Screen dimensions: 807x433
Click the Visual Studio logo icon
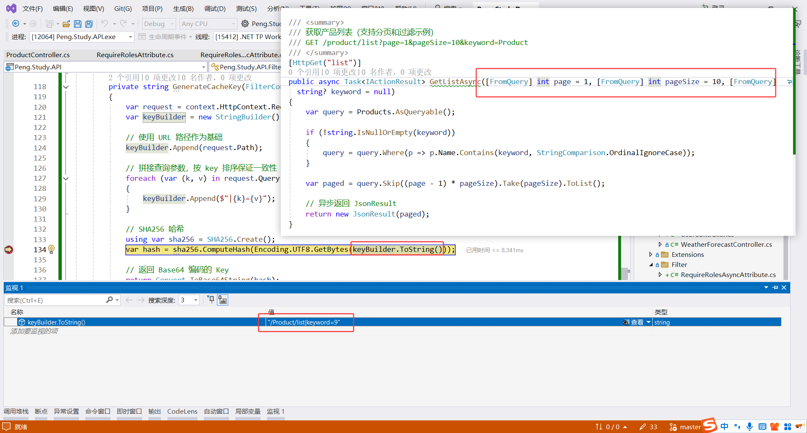(x=11, y=8)
